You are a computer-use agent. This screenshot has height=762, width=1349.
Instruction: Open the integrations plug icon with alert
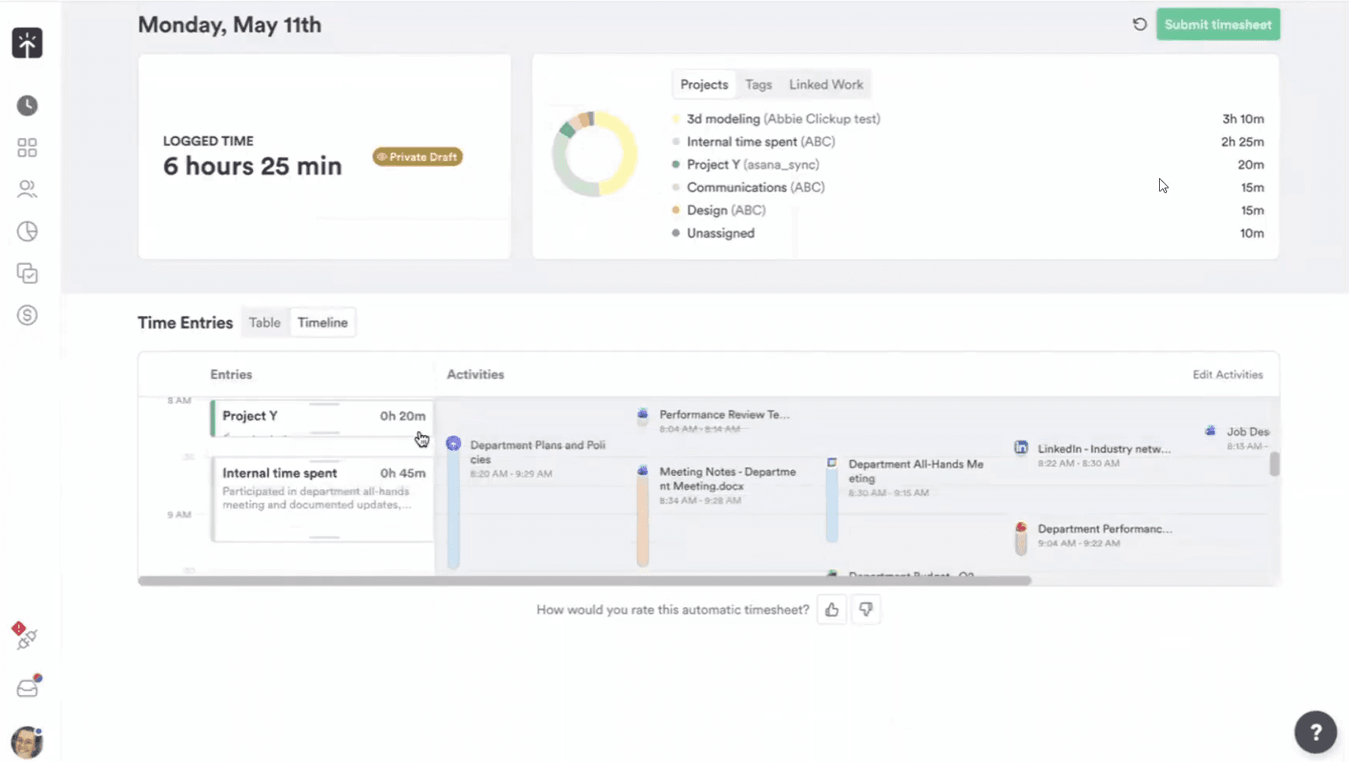(x=25, y=637)
